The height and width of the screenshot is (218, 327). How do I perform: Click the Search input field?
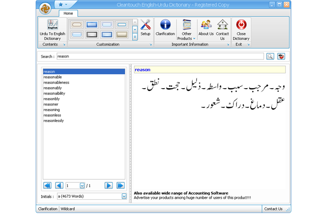point(160,56)
